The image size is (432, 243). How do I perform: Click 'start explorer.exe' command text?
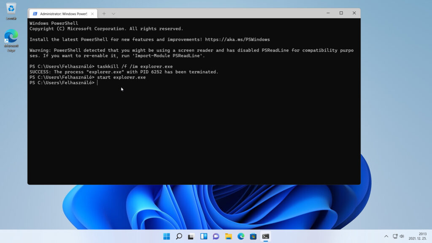pyautogui.click(x=121, y=77)
